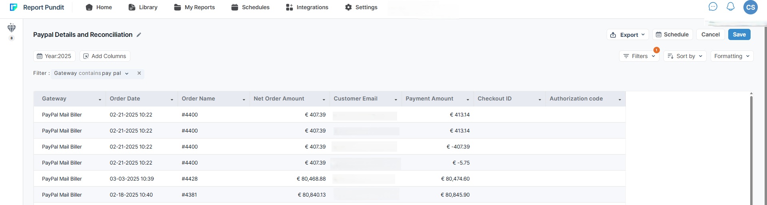Open the Settings page
This screenshot has width=767, height=205.
[x=361, y=7]
